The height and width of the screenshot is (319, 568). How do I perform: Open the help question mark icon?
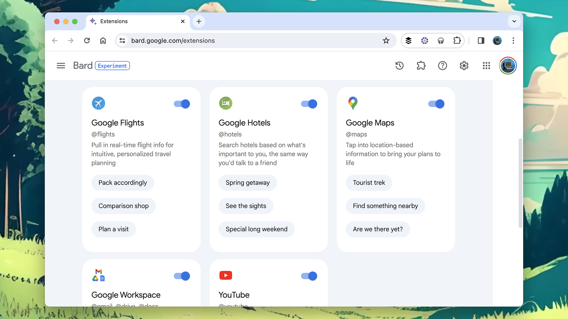(442, 66)
